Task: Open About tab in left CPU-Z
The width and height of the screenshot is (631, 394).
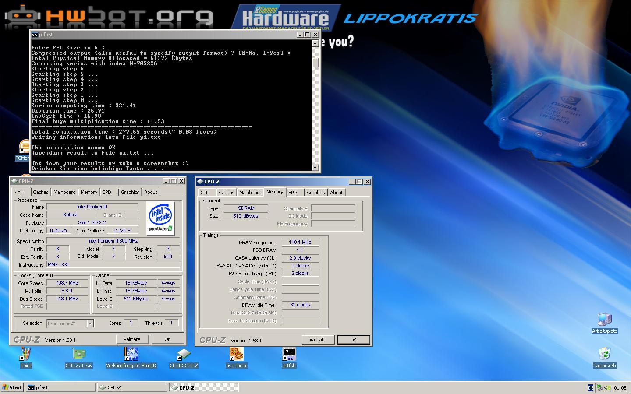Action: (151, 192)
